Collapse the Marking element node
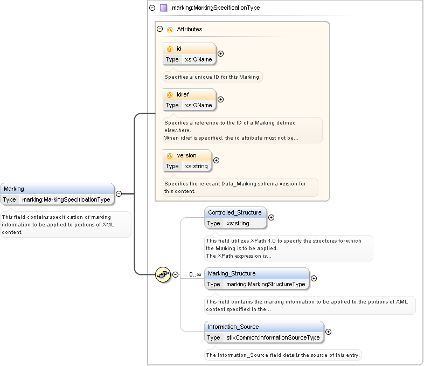 coord(119,194)
